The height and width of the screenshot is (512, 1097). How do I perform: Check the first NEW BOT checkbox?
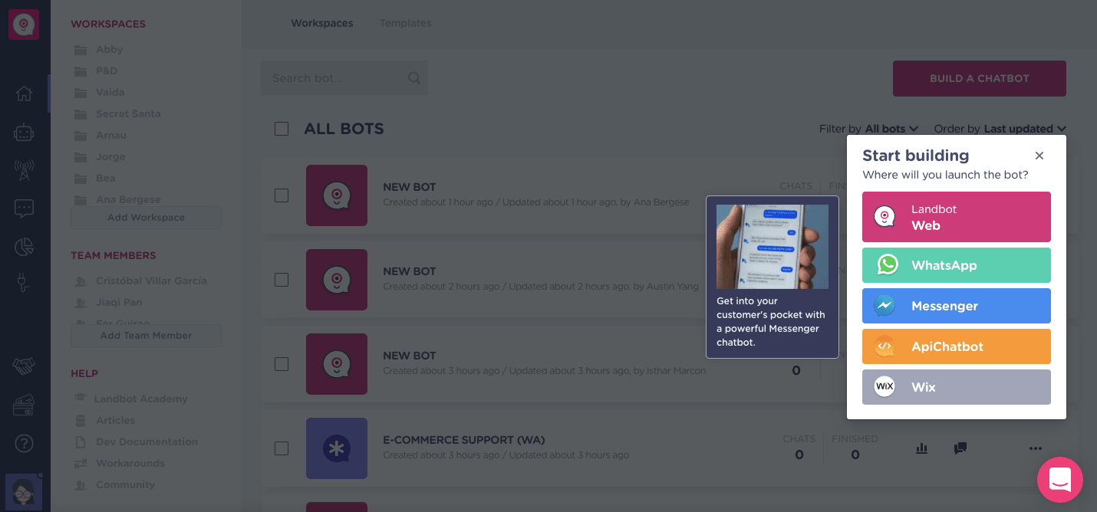pos(281,195)
